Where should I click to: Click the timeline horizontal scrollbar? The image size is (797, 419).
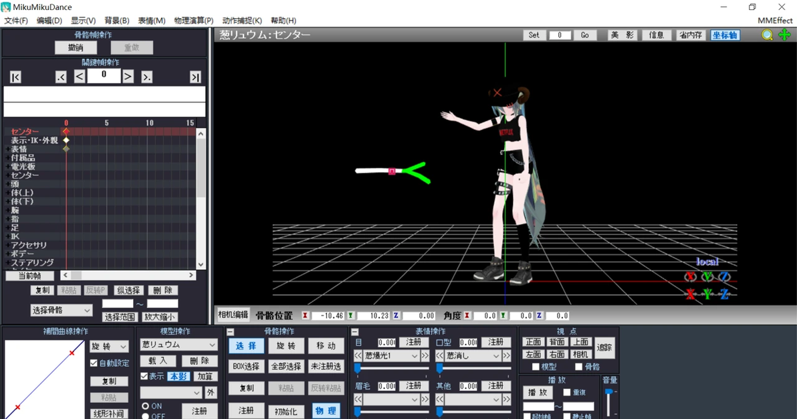[x=128, y=276]
